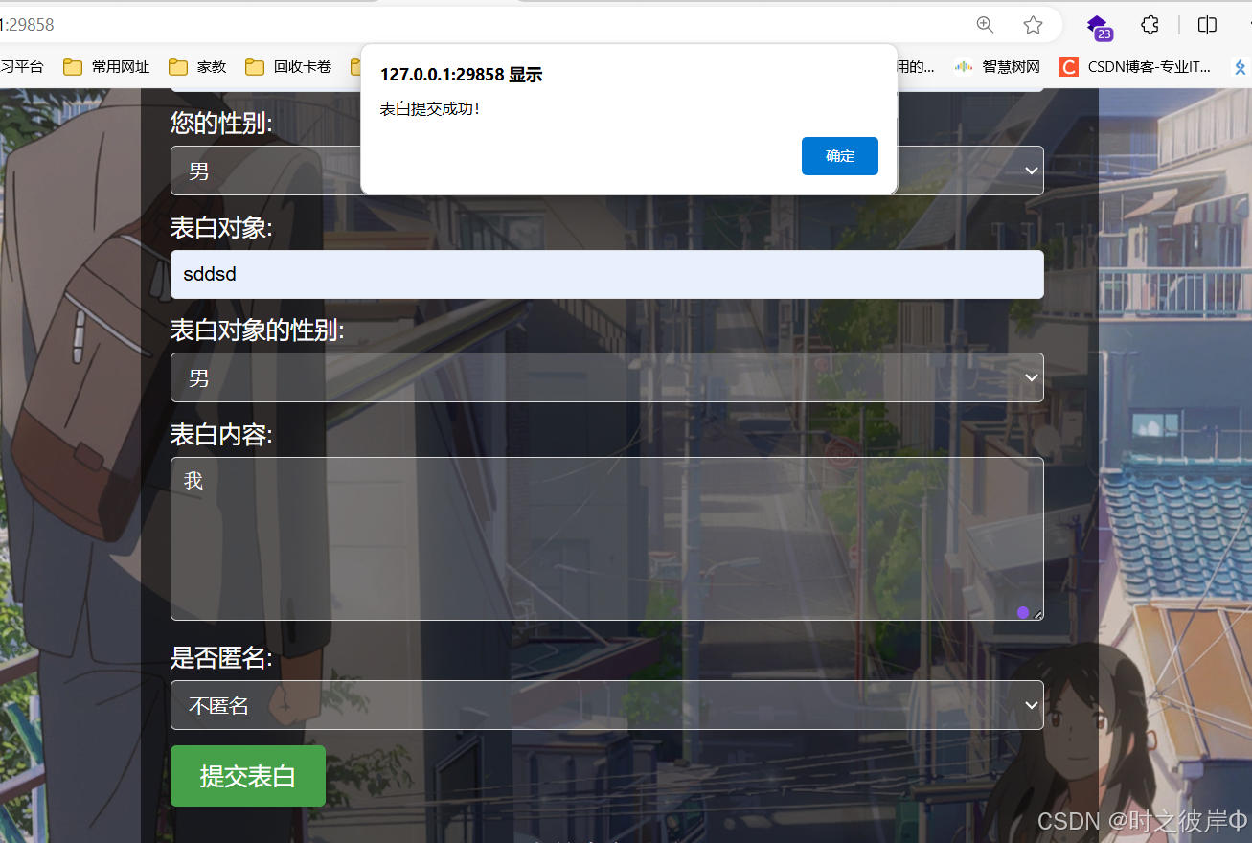Screen dimensions: 1252x843
Task: Click the purple dot in the textarea corner
Action: click(1023, 612)
